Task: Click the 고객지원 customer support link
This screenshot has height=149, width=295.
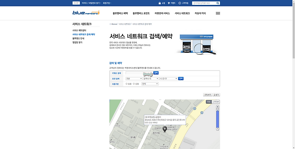Action: [x=185, y=3]
